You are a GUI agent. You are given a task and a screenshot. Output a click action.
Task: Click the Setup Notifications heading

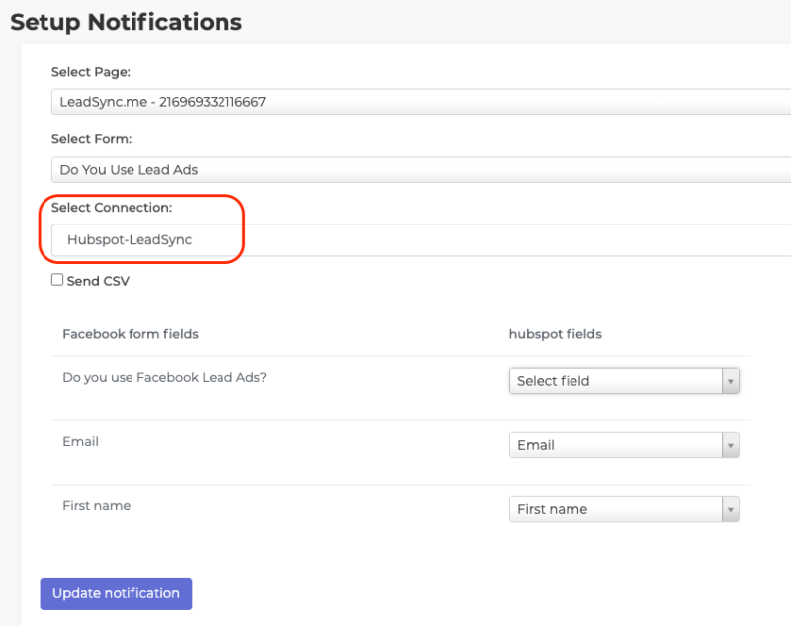tap(126, 21)
